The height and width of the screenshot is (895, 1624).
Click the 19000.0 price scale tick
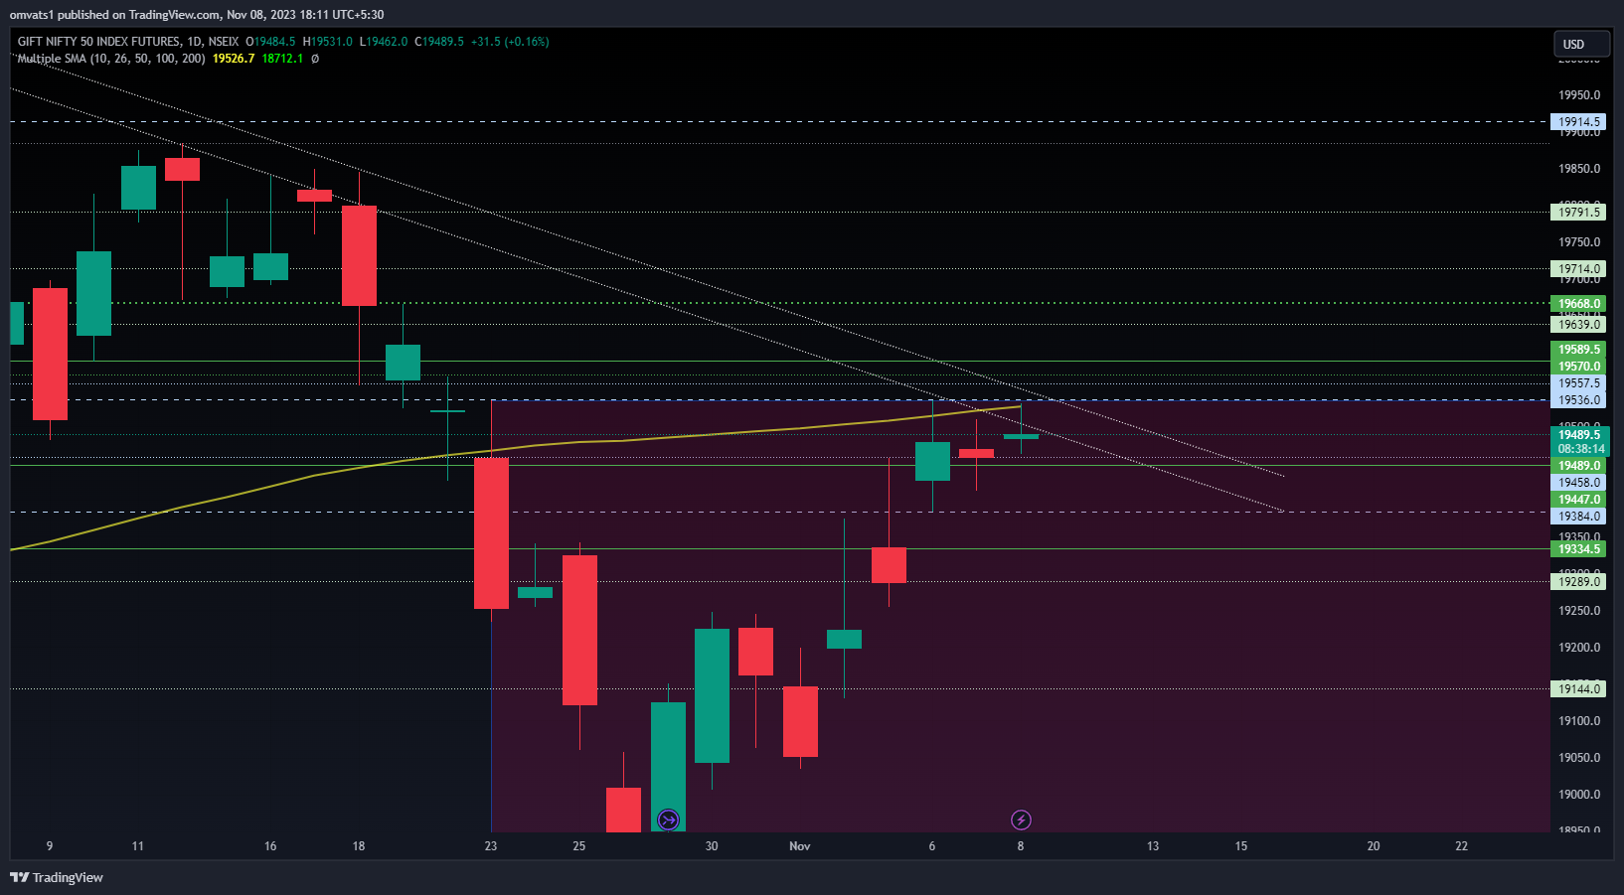pos(1579,795)
